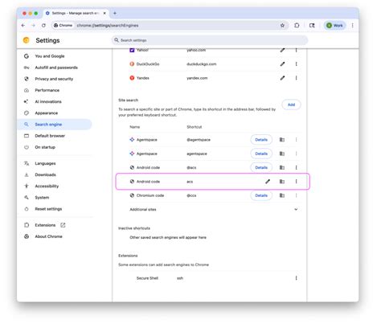This screenshot has width=381, height=324.
Task: Bookmark this page with the star icon
Action: 282,26
